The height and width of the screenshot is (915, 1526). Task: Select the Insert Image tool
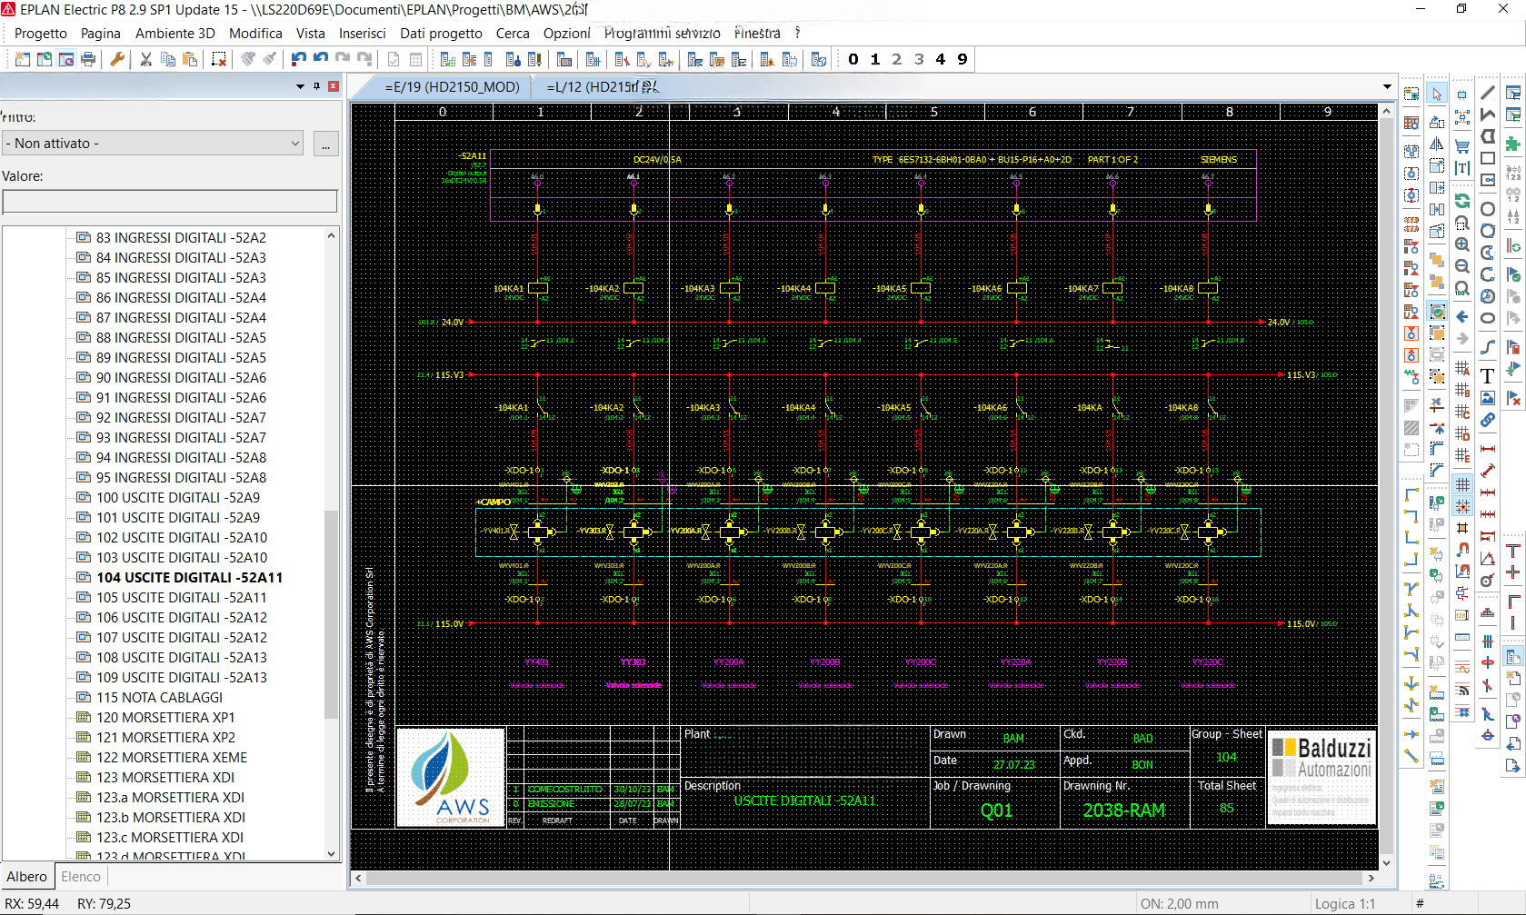click(1487, 398)
